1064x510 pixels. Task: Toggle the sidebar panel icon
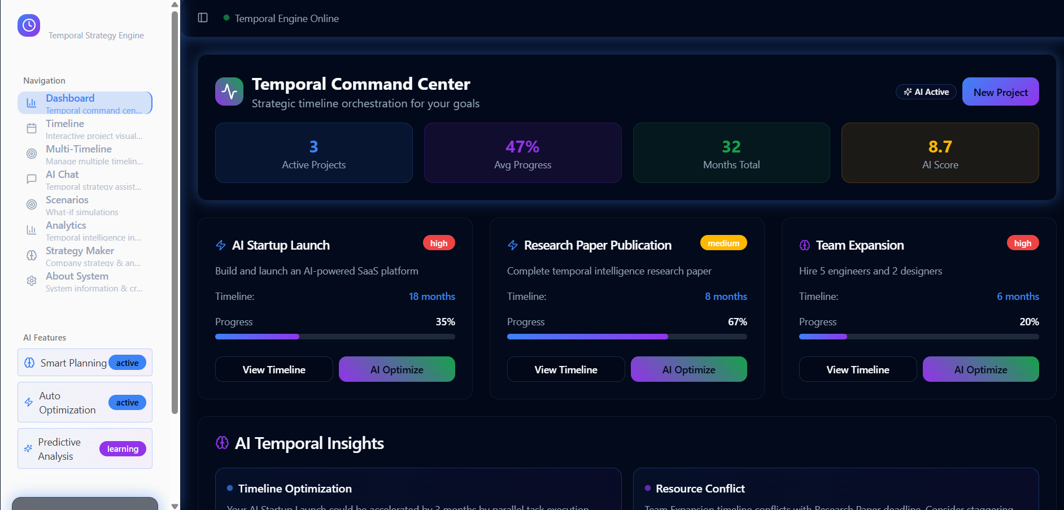[203, 18]
